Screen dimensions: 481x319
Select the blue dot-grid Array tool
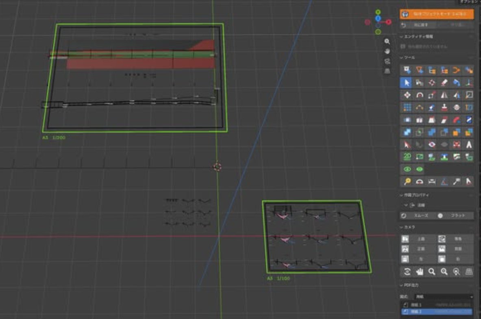(x=407, y=107)
